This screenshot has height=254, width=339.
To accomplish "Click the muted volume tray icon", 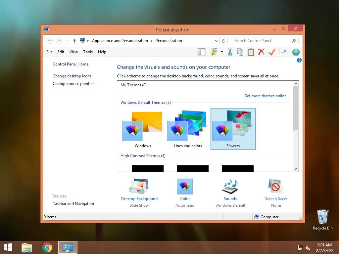I will (308, 248).
